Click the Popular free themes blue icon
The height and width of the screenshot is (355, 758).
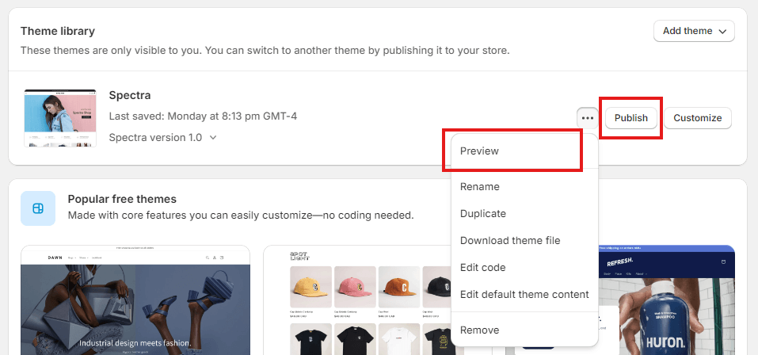[x=38, y=208]
